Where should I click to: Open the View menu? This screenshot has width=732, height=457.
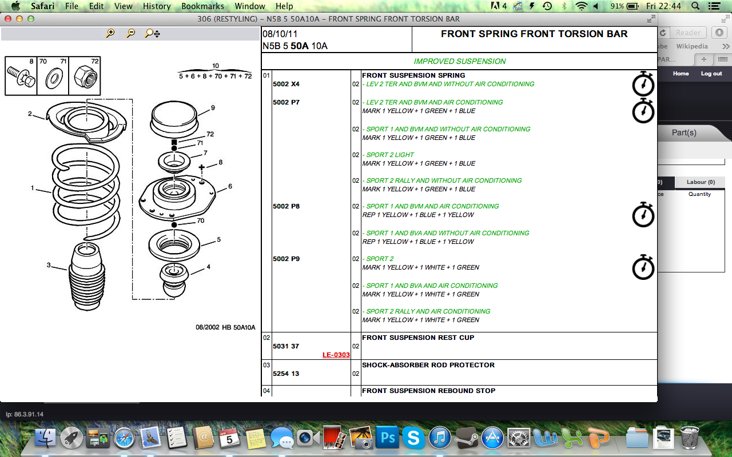[x=124, y=6]
